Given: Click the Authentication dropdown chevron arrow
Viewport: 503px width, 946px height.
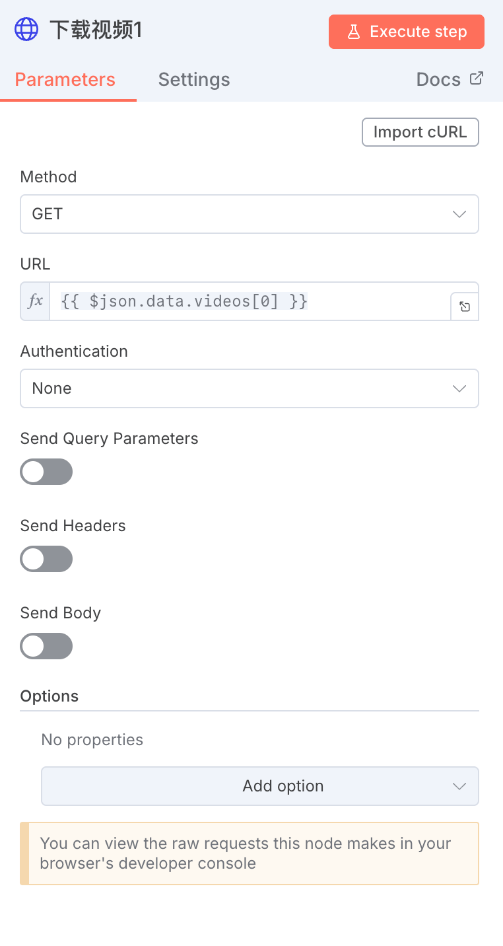Looking at the screenshot, I should (x=459, y=388).
